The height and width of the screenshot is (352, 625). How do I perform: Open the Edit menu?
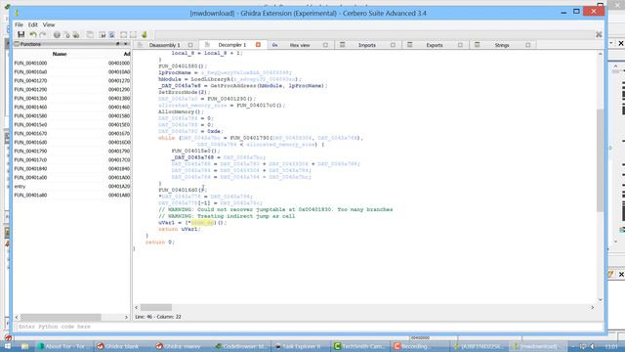coord(32,24)
